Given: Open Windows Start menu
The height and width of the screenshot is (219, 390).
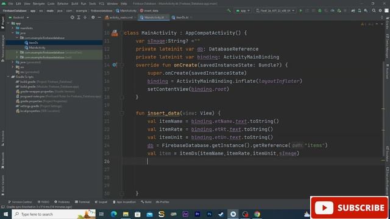Looking at the screenshot, I should point(5,214).
